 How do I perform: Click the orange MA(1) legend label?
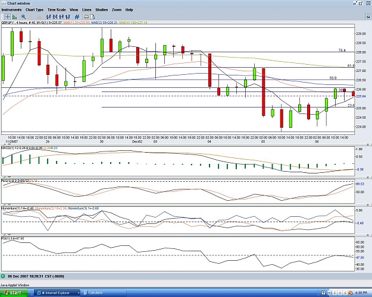[77, 23]
